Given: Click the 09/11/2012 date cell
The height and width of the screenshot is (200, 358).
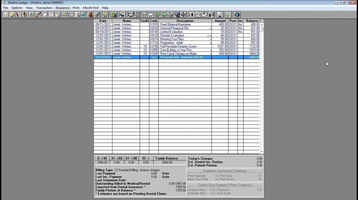Looking at the screenshot, I should point(103,24).
